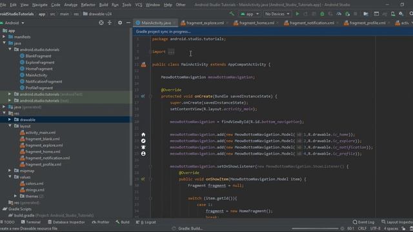
Task: Open the run configuration app dropdown
Action: (250, 14)
